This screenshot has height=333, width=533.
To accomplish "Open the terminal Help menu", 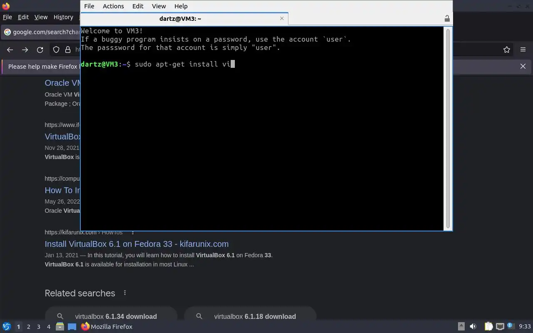I will pos(181,6).
